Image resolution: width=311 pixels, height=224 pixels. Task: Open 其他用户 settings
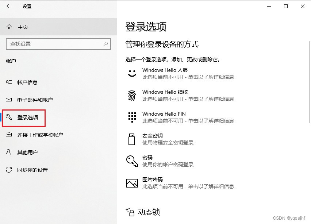[x=58, y=152]
